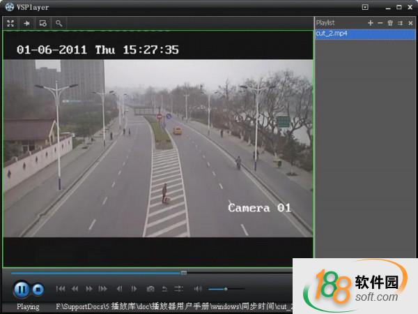Click the playback progress bar handle

click(x=184, y=273)
